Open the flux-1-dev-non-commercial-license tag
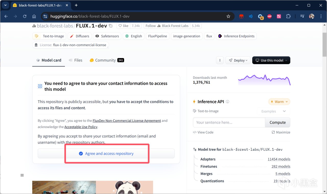Viewport: 327px width, 194px height. pos(71,45)
